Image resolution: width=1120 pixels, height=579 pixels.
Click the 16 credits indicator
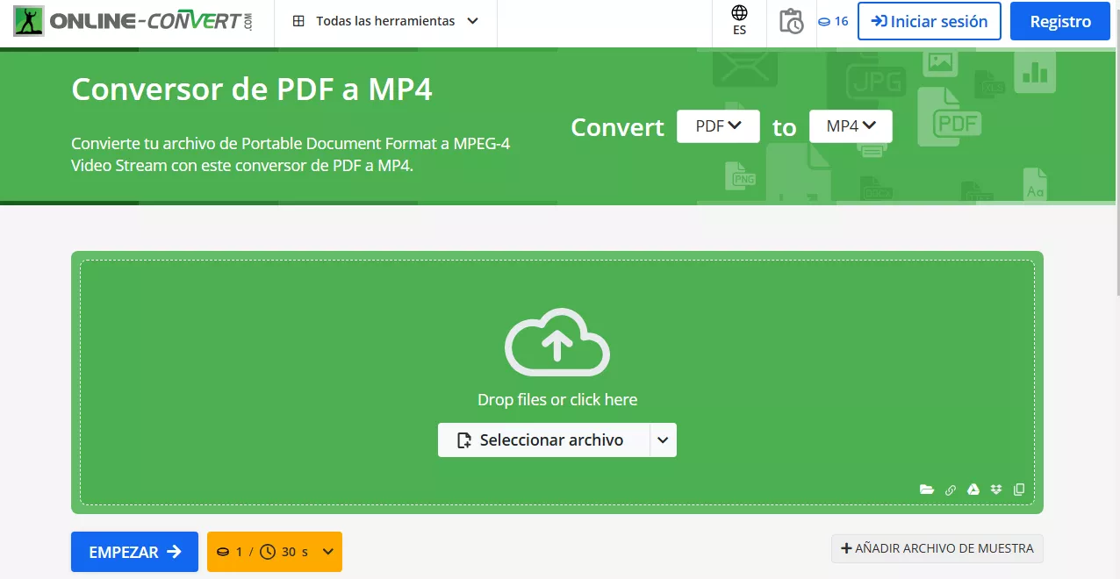point(833,21)
